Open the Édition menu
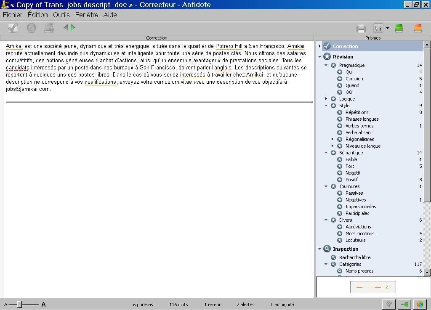 tap(37, 15)
